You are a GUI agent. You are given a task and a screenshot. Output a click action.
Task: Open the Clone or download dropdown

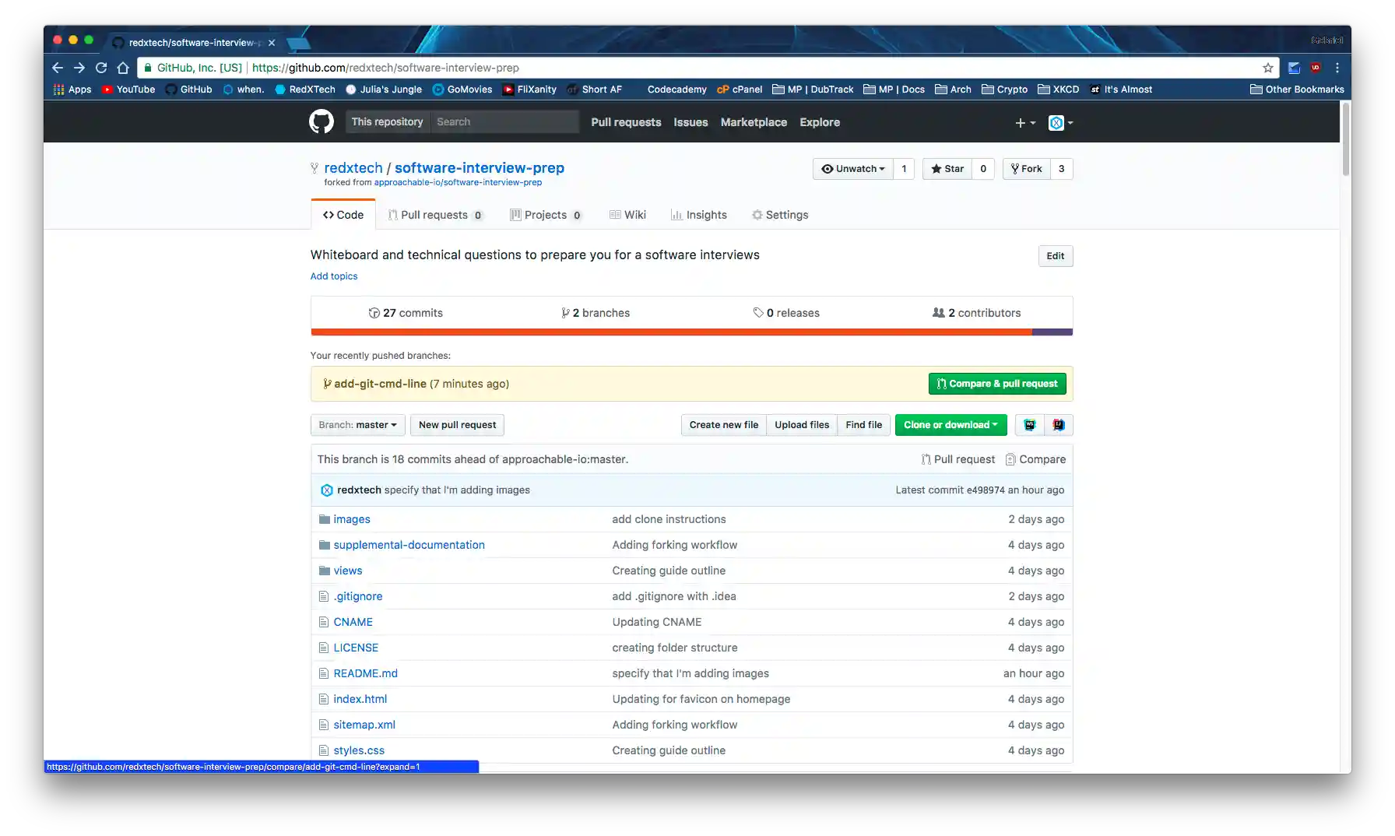(x=950, y=425)
